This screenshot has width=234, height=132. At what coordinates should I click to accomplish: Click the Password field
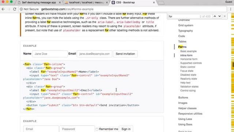pos(77,129)
